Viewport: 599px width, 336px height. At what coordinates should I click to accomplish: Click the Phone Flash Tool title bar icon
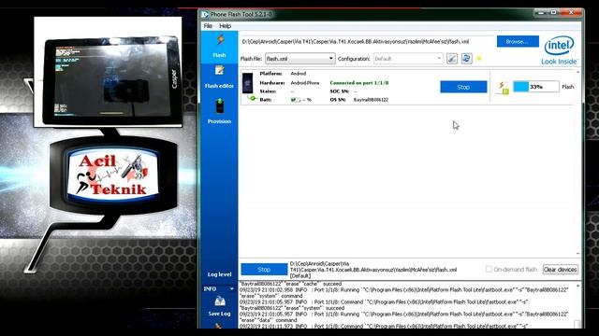[205, 14]
